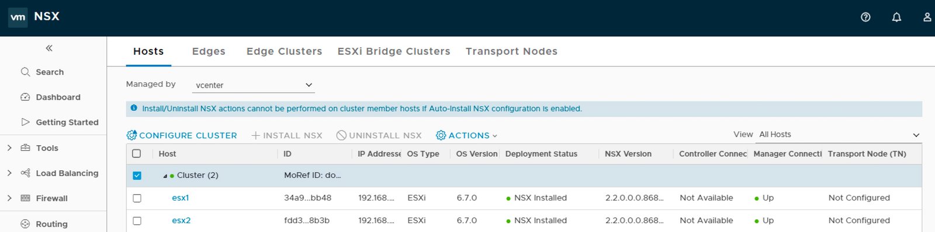This screenshot has height=232, width=935.
Task: Click the OS Type column header
Action: (423, 154)
